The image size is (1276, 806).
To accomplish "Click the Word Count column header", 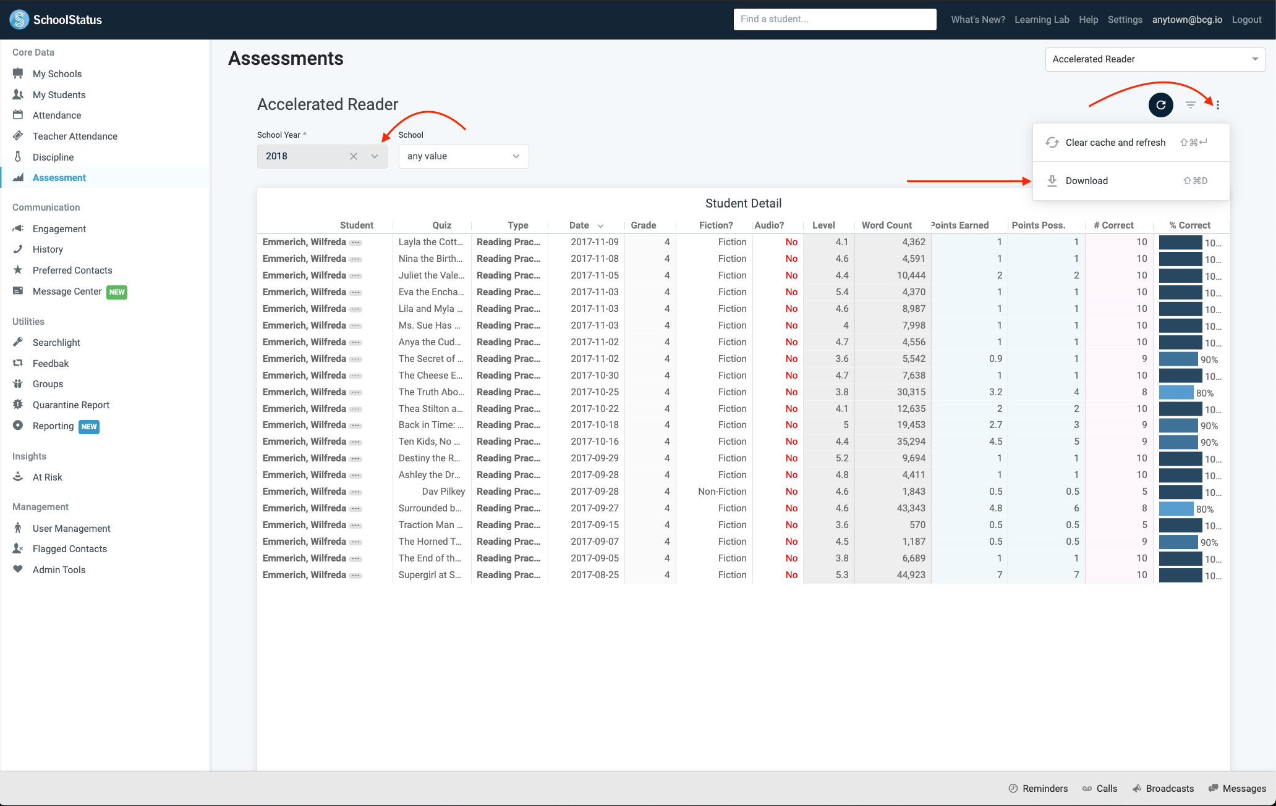I will (887, 225).
